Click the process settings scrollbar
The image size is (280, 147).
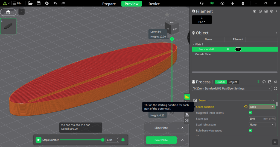tap(277, 104)
